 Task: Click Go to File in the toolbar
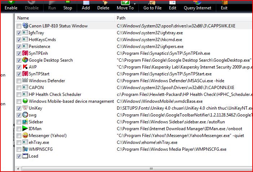tap(152, 8)
